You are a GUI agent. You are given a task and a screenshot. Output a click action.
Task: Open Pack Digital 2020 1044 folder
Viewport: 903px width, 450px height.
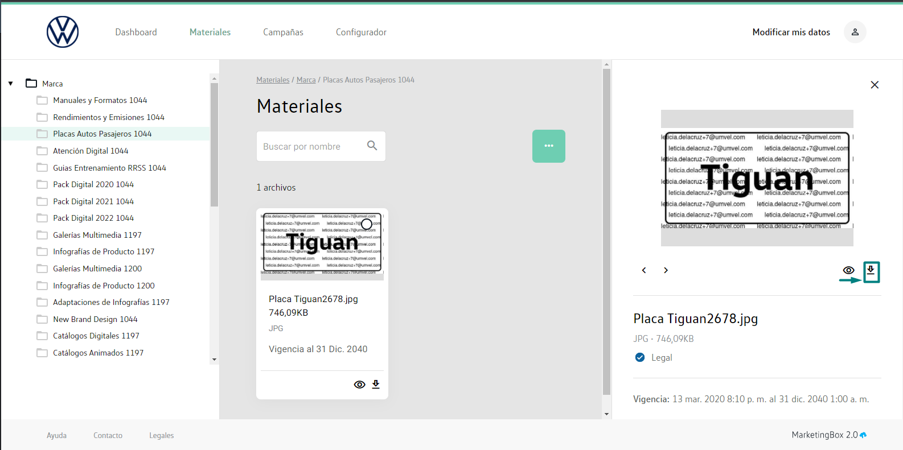(x=93, y=184)
